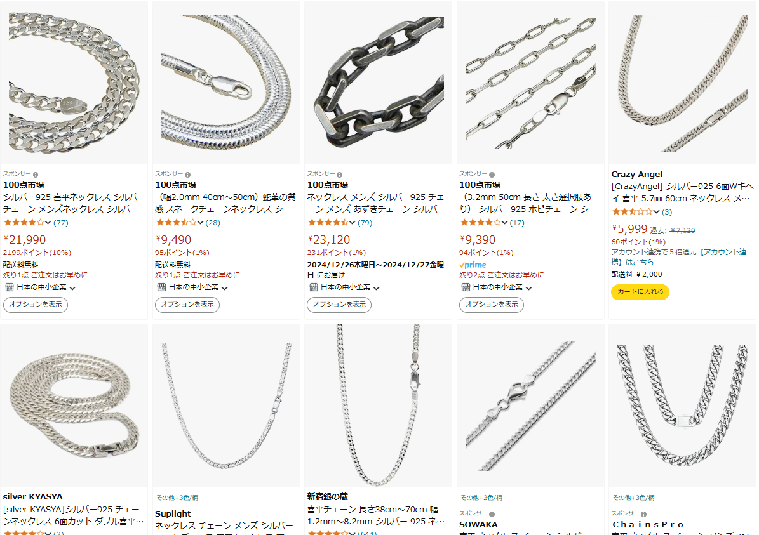Expand rating chevron on Crazy Angel product

click(x=656, y=211)
